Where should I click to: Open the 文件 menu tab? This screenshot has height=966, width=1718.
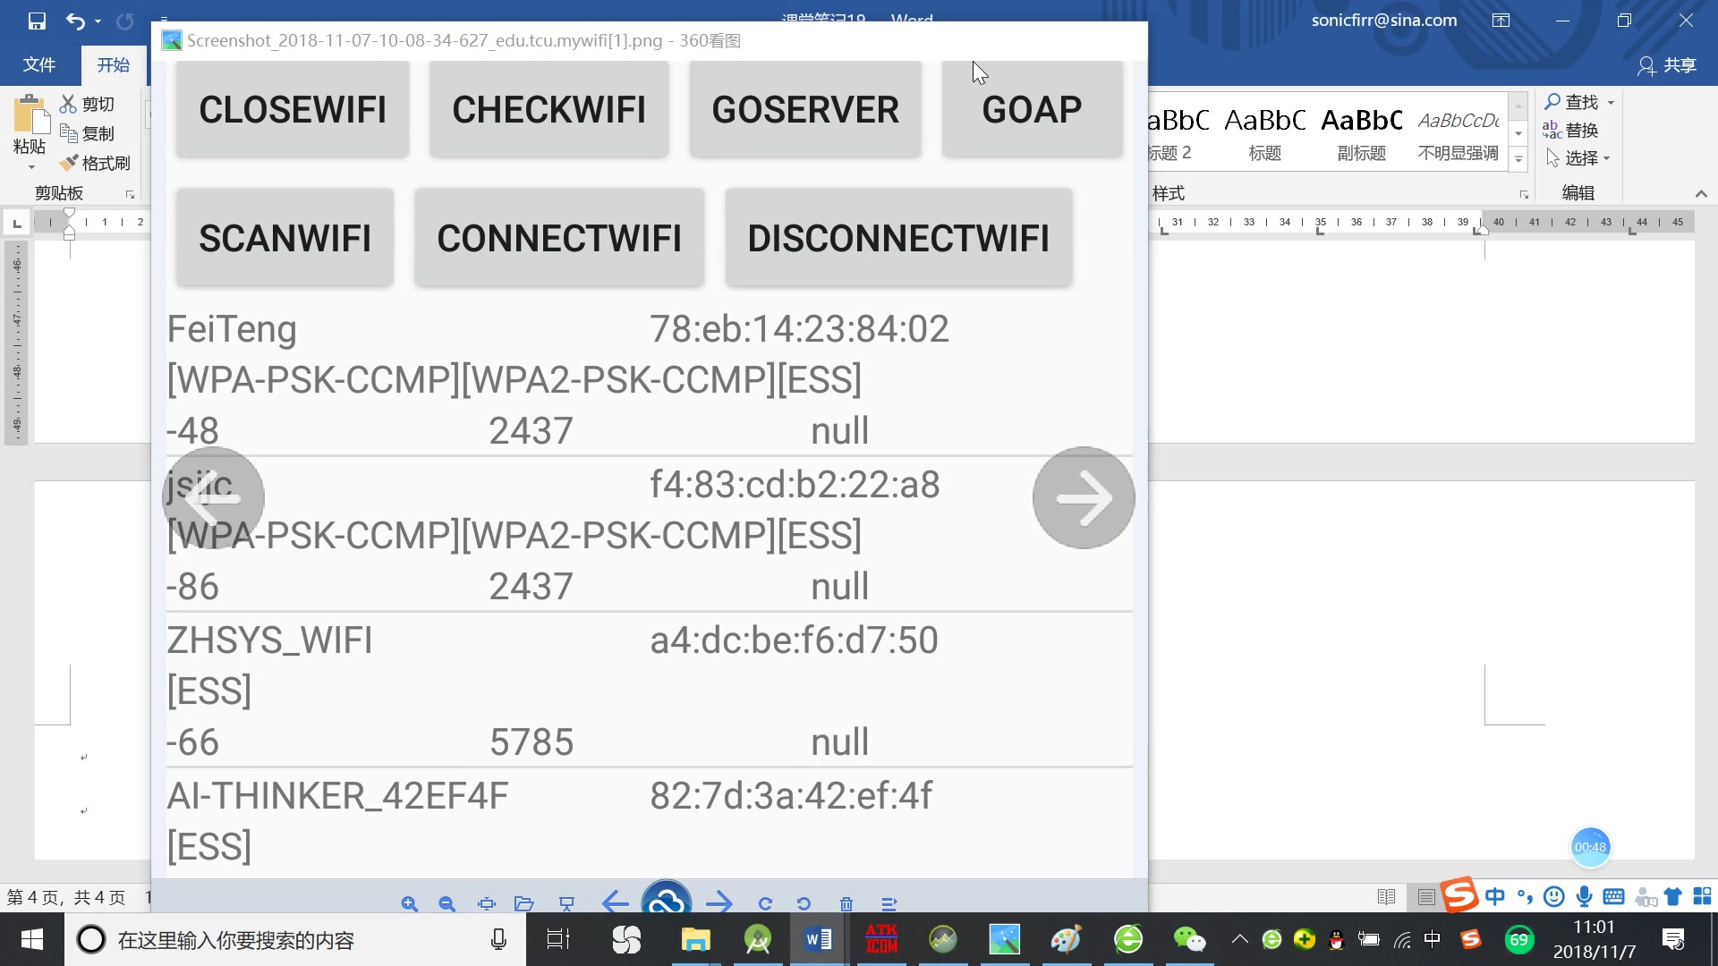[x=38, y=65]
